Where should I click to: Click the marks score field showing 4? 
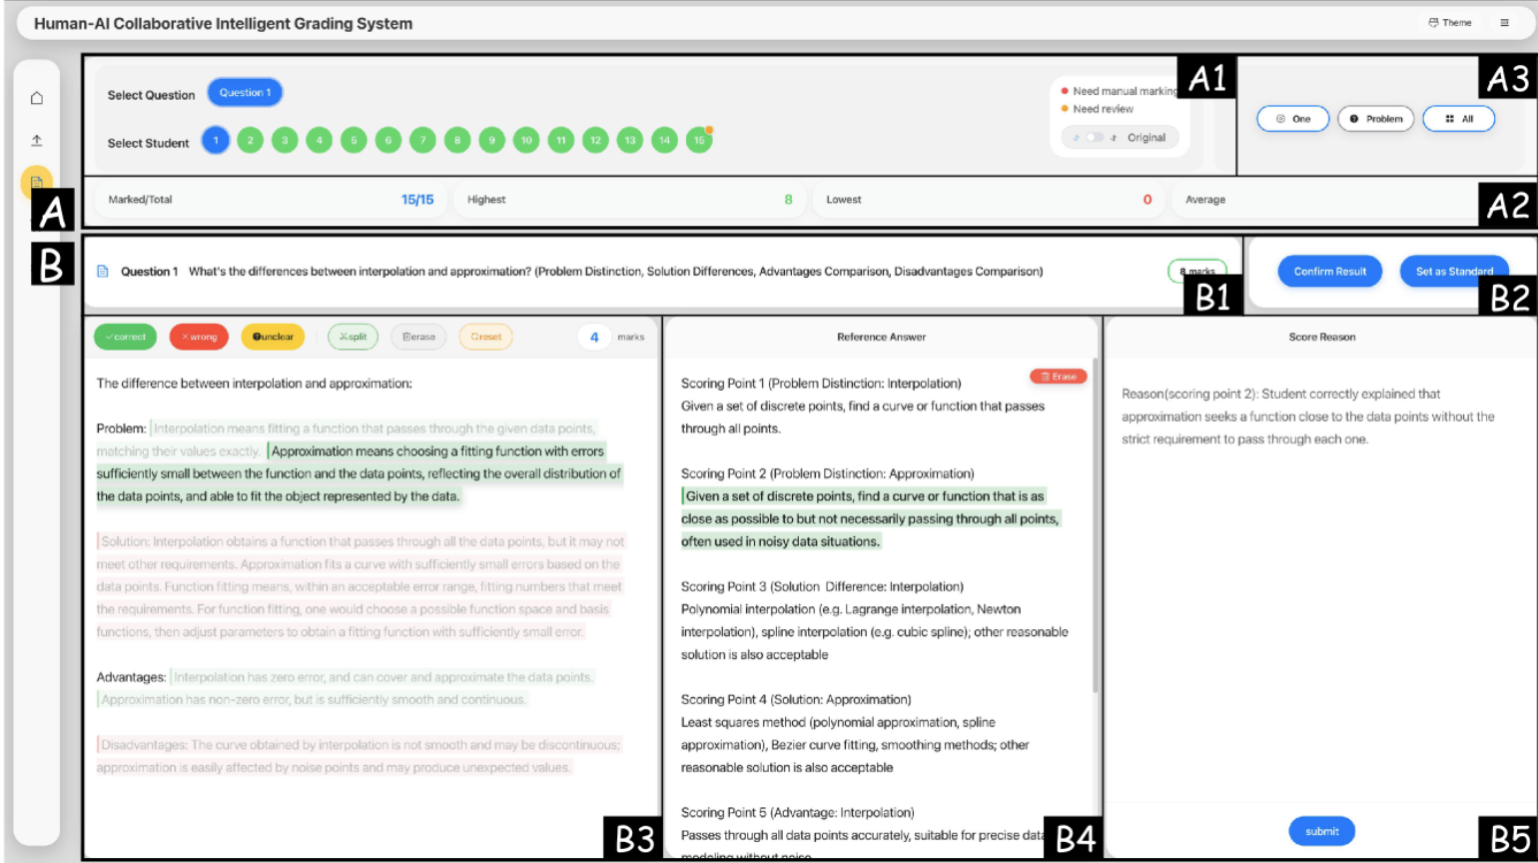(x=594, y=338)
